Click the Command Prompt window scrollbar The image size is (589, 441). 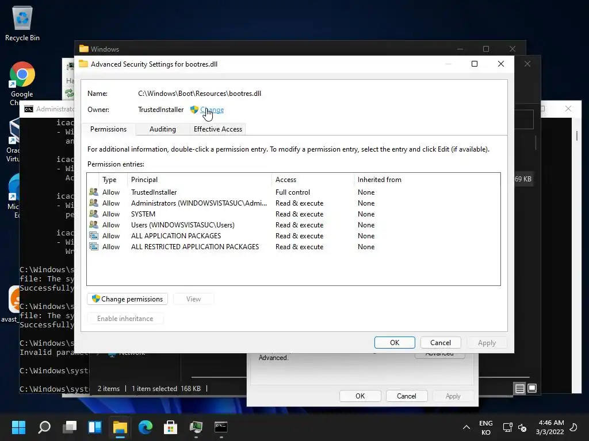(x=576, y=136)
